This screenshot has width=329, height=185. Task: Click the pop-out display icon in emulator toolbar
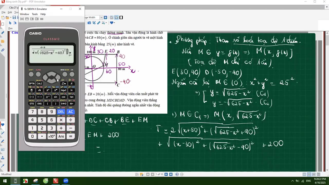point(32,19)
